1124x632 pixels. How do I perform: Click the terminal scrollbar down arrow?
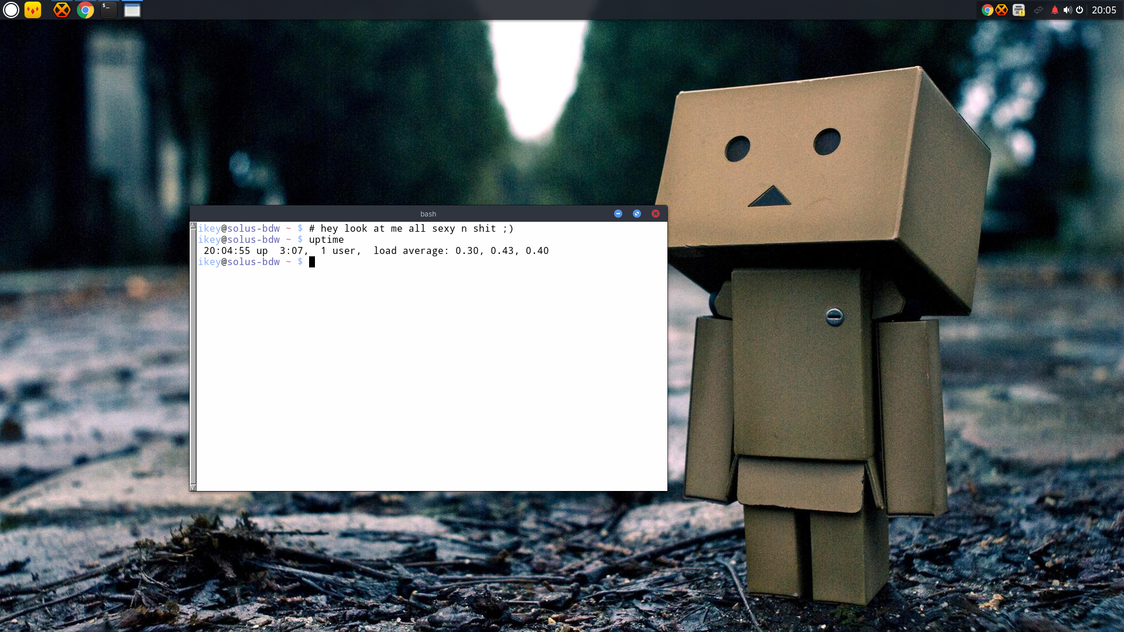193,487
